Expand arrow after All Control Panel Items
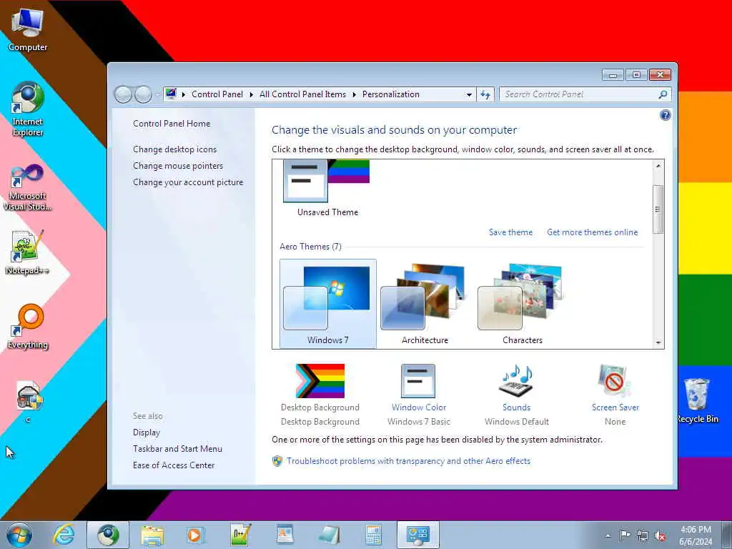The width and height of the screenshot is (732, 549). point(355,94)
